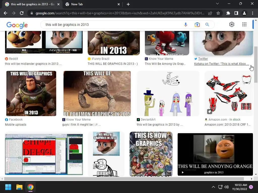Screen dimensions: 258x193
Task: Open the Windows Start menu
Action: click(8, 187)
